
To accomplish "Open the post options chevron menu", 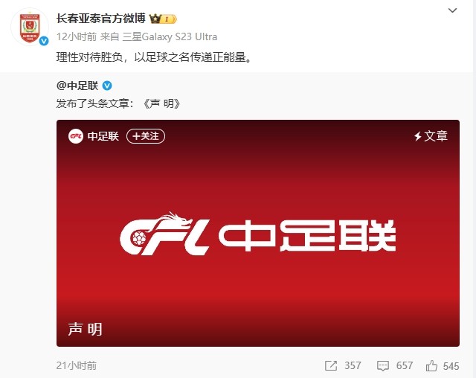I will tap(453, 10).
